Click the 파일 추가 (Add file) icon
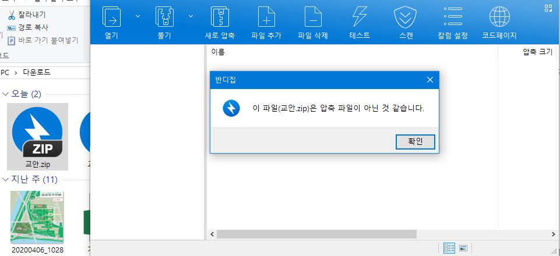The image size is (560, 256). pyautogui.click(x=266, y=17)
